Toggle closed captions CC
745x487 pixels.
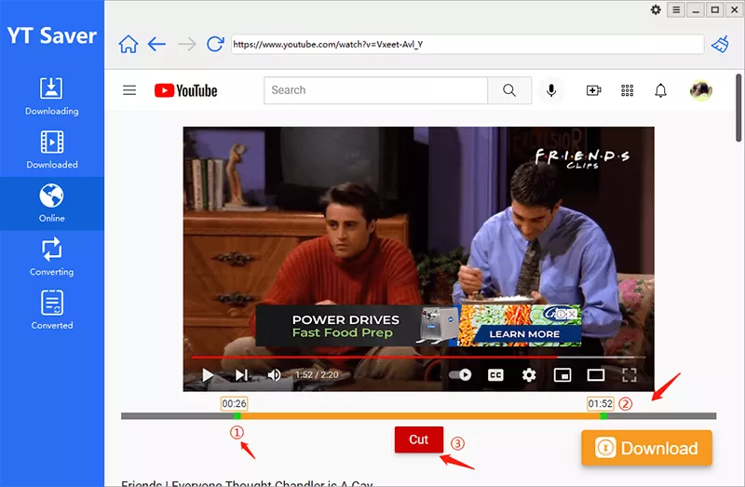pos(495,375)
